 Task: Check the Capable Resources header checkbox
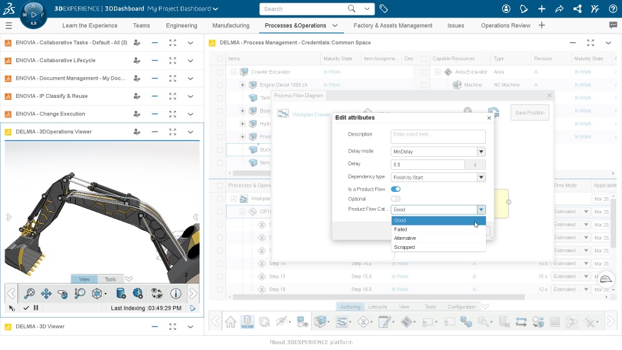tap(424, 59)
